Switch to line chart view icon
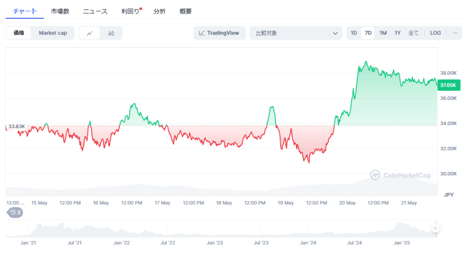This screenshot has width=467, height=254. (90, 33)
